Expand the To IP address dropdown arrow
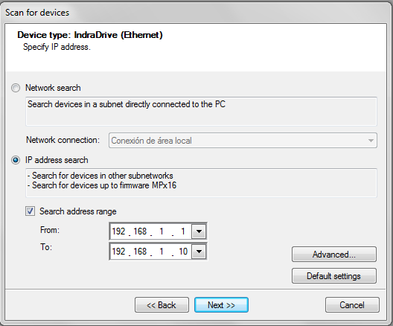The width and height of the screenshot is (393, 326). coord(199,252)
